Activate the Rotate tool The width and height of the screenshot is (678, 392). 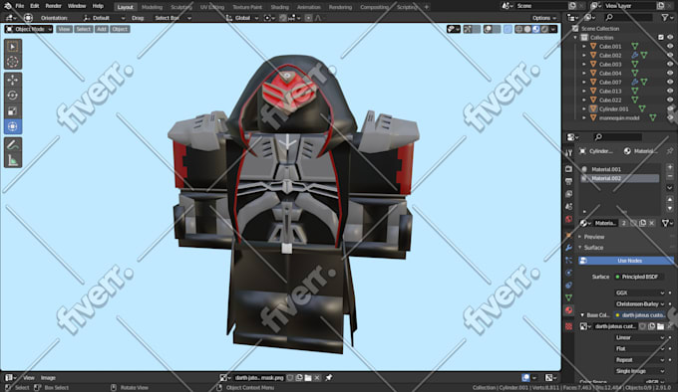click(13, 96)
